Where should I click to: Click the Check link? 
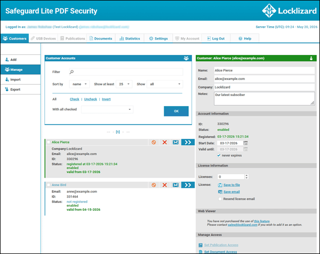[74, 99]
